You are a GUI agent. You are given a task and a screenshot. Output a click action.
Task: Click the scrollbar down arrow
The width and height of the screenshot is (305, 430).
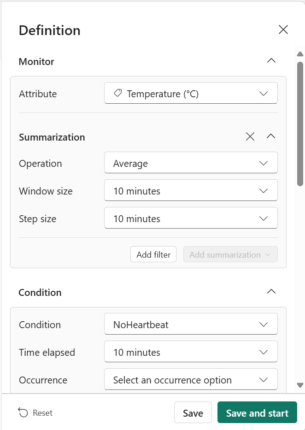click(x=300, y=385)
